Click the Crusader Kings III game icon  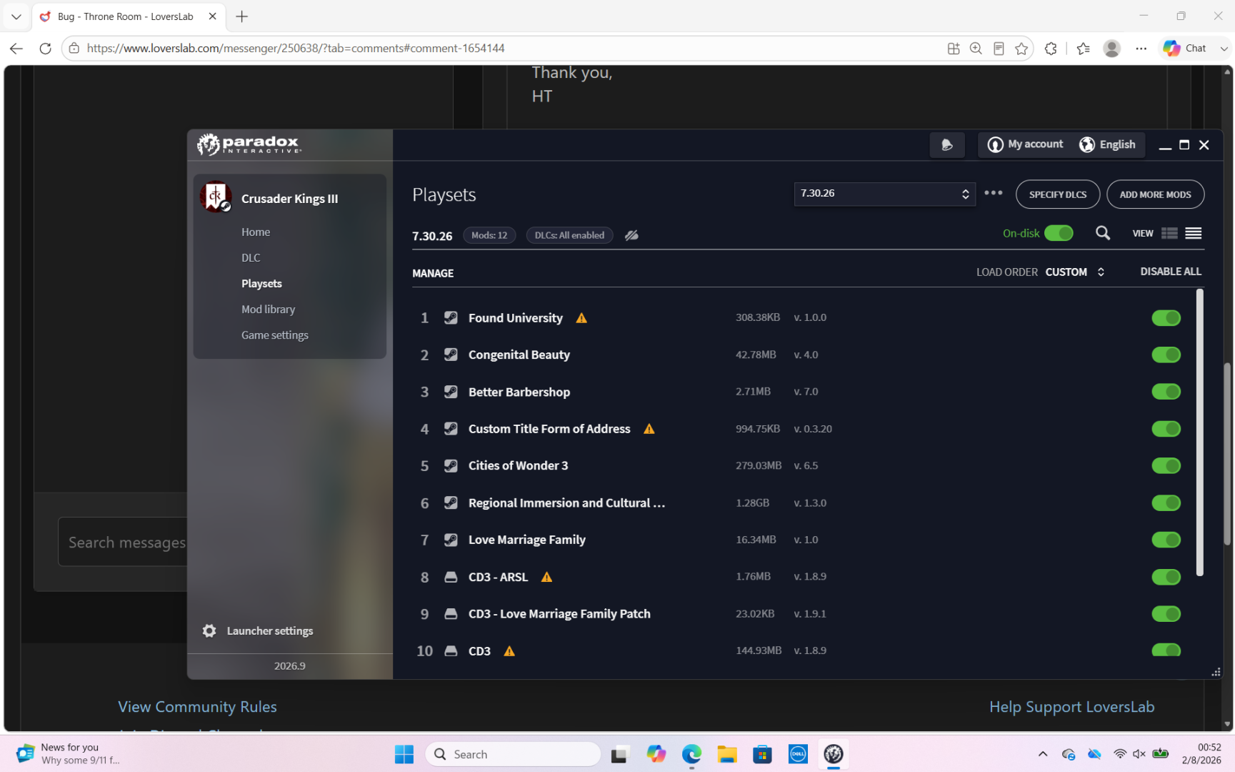point(216,197)
